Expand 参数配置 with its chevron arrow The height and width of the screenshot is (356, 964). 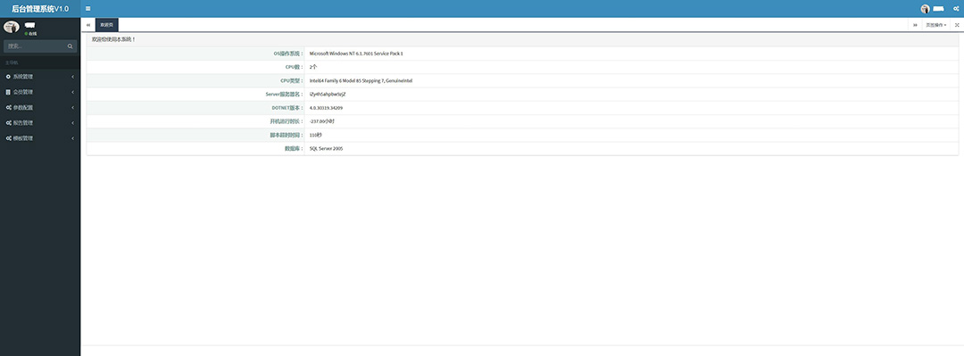pos(72,108)
